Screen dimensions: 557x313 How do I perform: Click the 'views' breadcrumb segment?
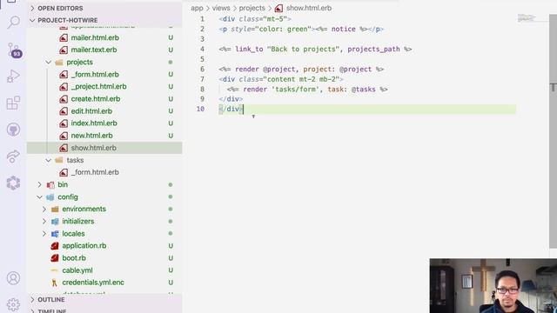pos(221,8)
